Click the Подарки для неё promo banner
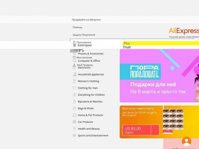Image resolution: width=199 pixels, height=149 pixels. point(159,75)
